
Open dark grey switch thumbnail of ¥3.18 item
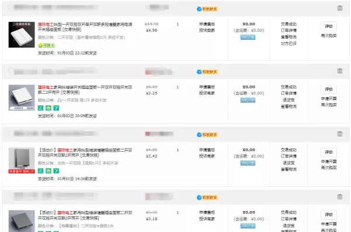(22, 221)
